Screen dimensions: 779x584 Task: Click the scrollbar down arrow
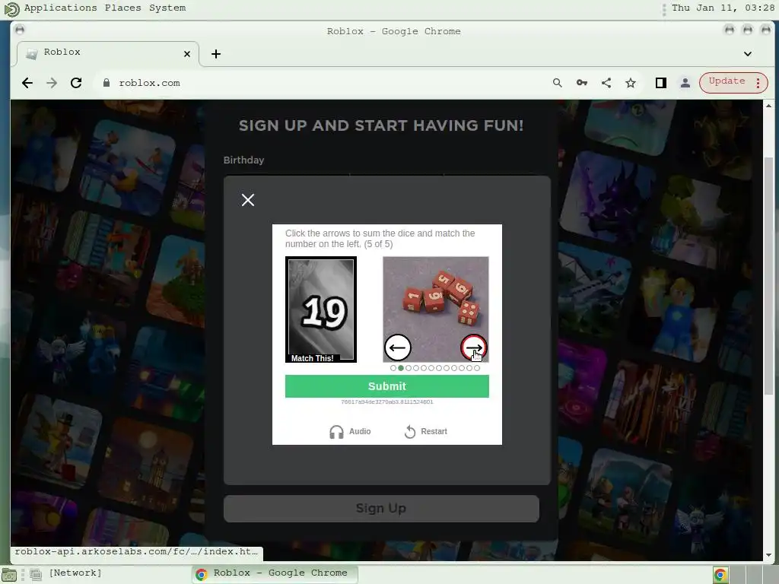coord(768,555)
